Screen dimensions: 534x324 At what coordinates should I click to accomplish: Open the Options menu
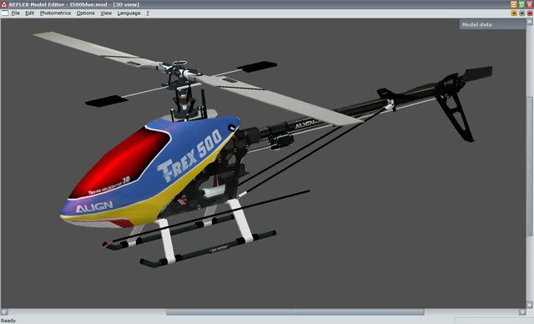85,13
